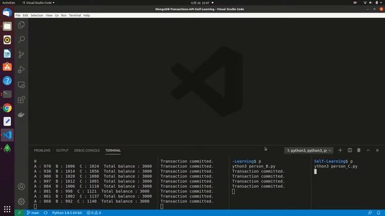The height and width of the screenshot is (216, 385).
Task: Select the TERMINAL tab
Action: pos(113,151)
